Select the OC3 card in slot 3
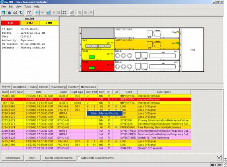Screen dimensions: 227x167 [x=98, y=44]
